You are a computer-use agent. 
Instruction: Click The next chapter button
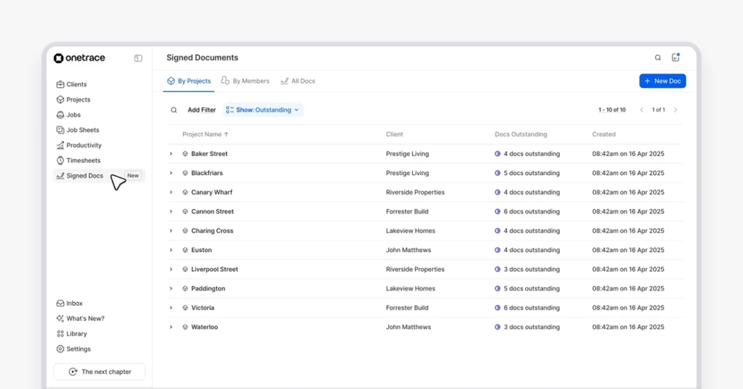(x=99, y=372)
